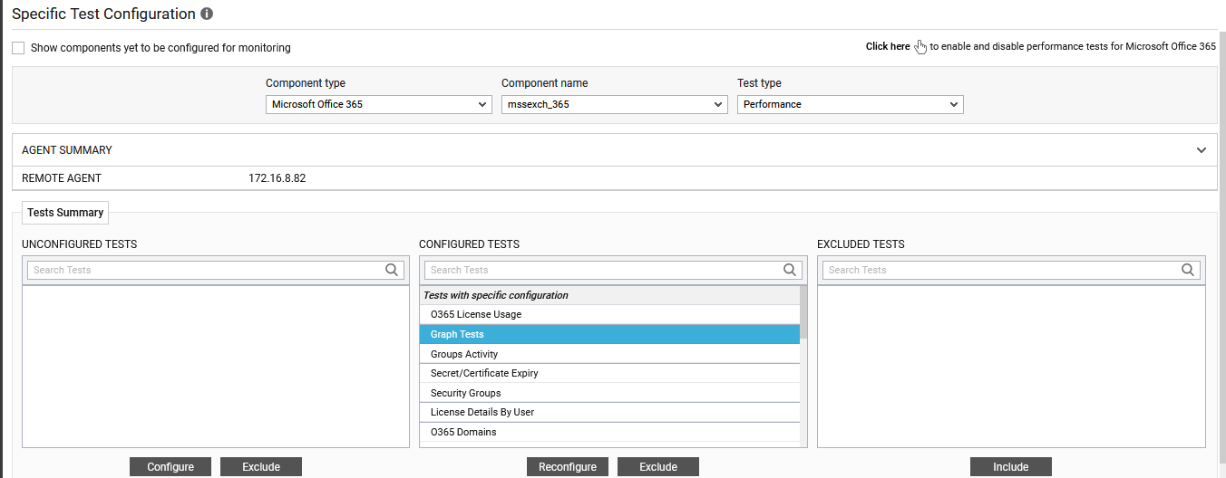The width and height of the screenshot is (1226, 478).
Task: Follow the Click here link for performance tests
Action: click(887, 47)
